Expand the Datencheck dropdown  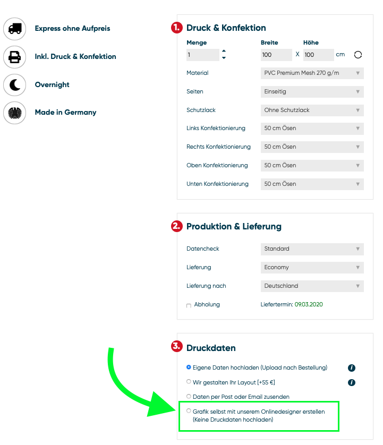[x=312, y=249]
